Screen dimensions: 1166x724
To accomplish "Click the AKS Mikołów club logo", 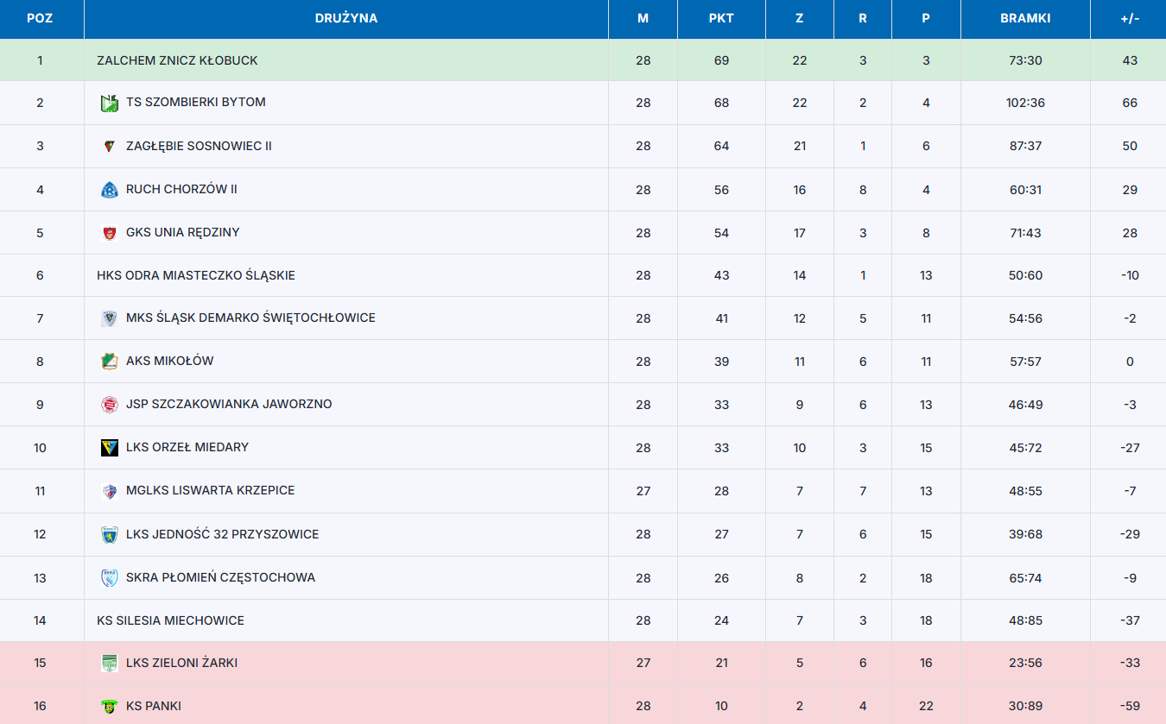I will [109, 362].
